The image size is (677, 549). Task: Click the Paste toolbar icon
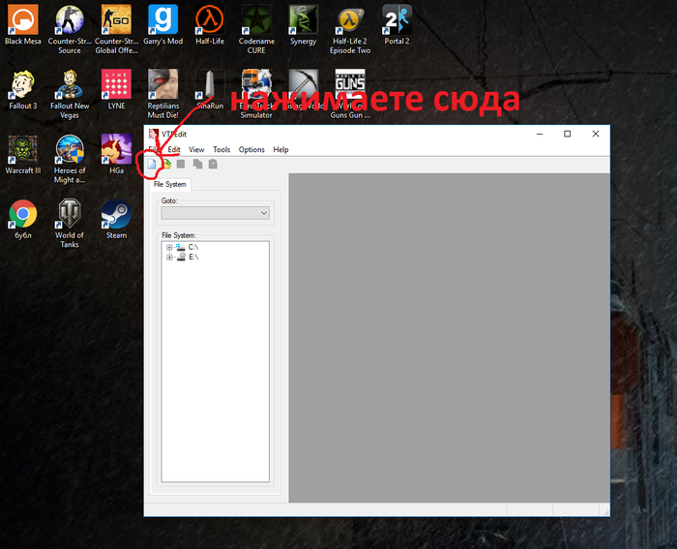pos(213,165)
